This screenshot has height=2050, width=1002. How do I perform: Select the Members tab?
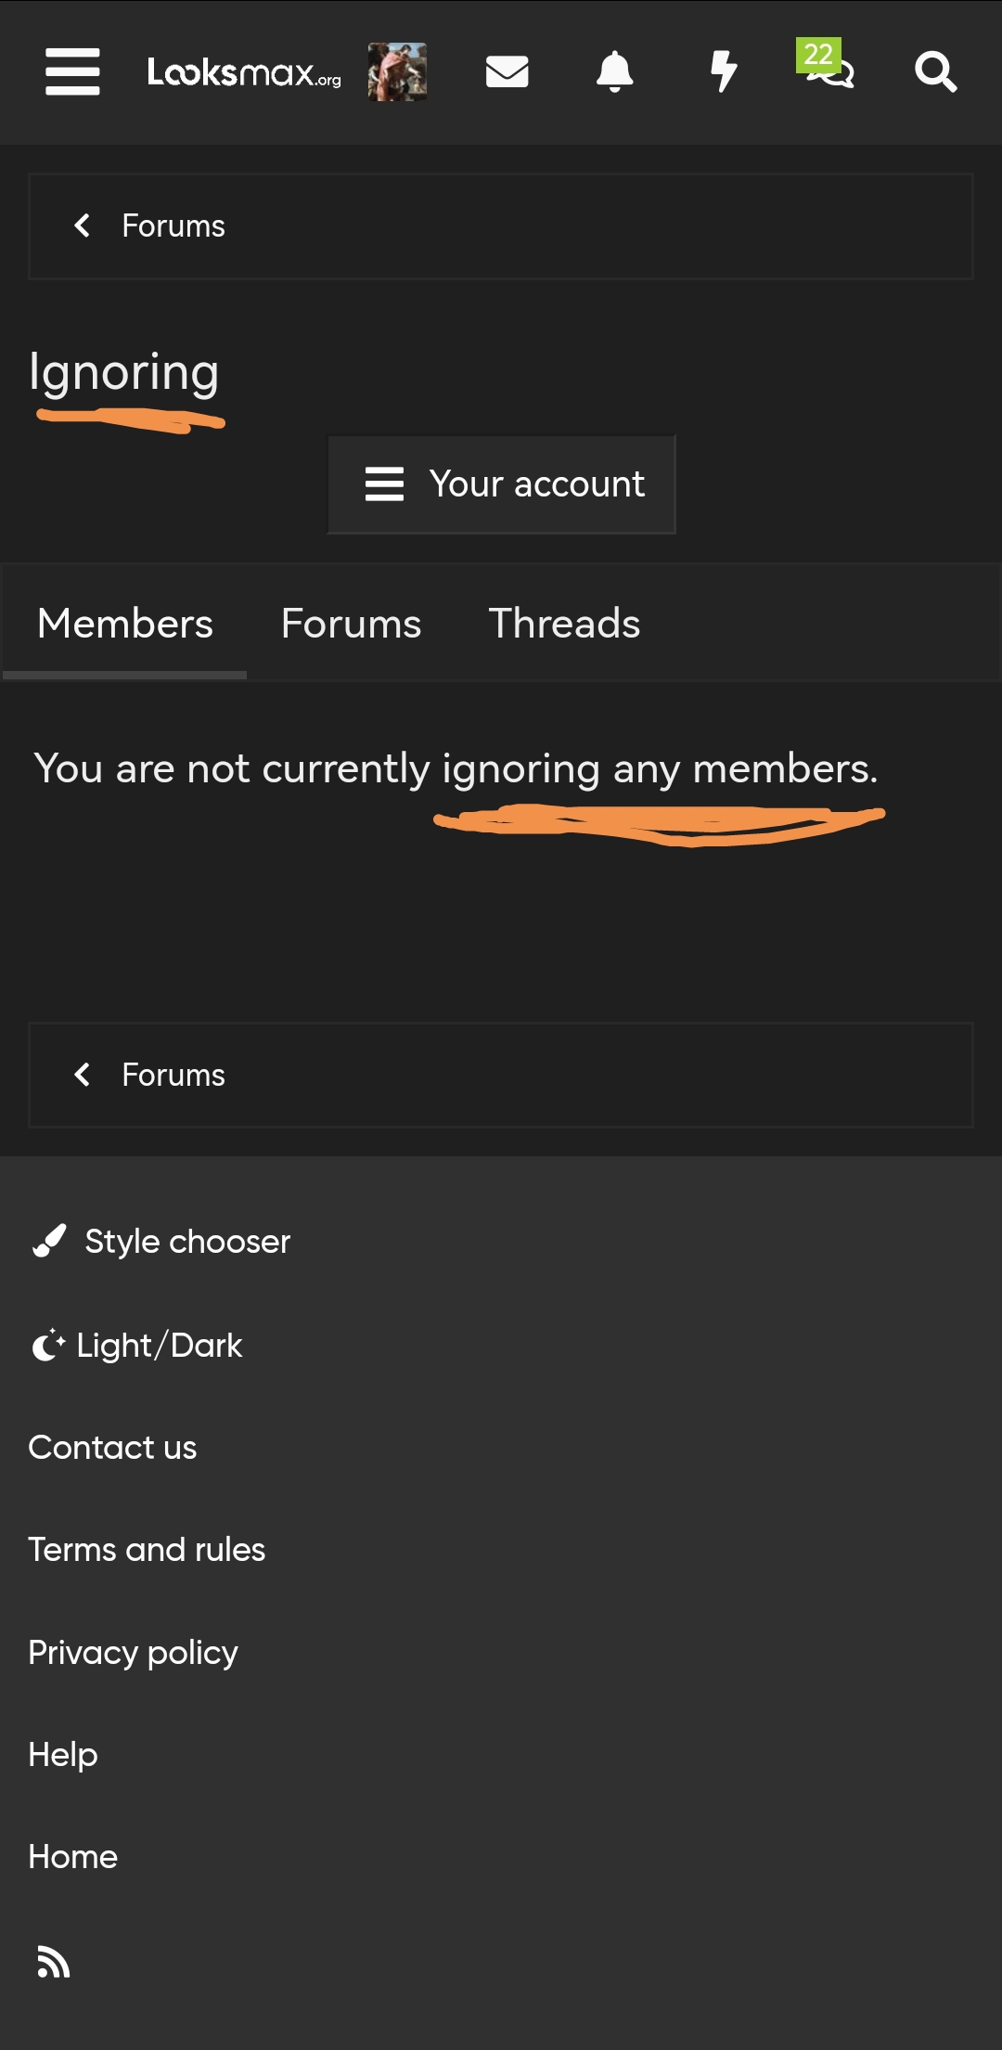(x=125, y=624)
